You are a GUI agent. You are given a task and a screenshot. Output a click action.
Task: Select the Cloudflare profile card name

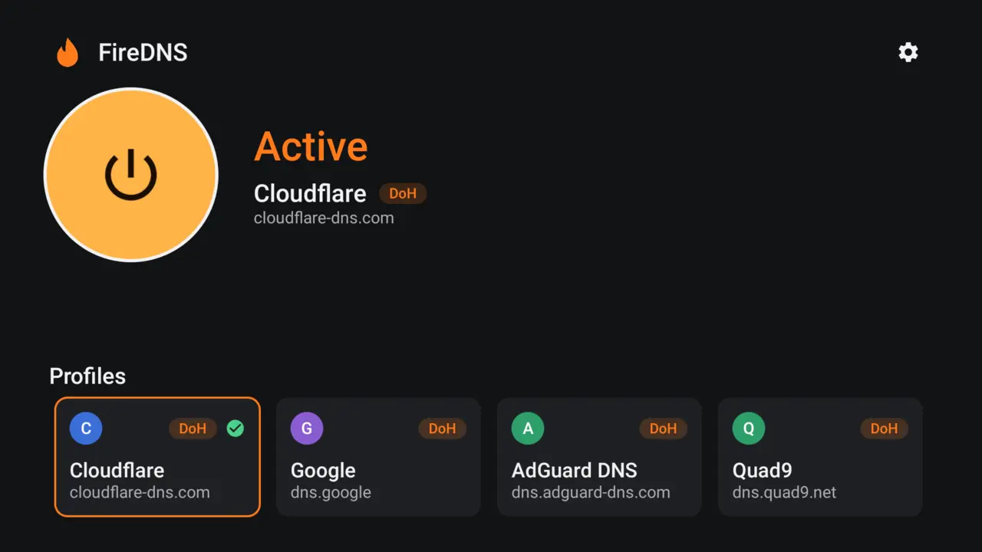tap(117, 470)
